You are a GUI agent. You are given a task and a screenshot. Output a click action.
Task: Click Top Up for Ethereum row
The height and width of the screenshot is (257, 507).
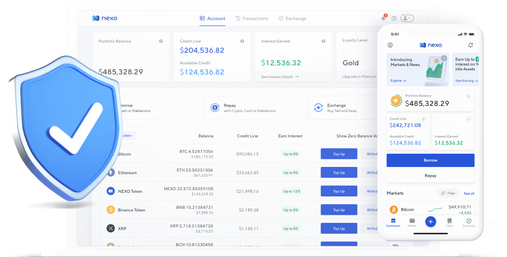[x=339, y=173]
